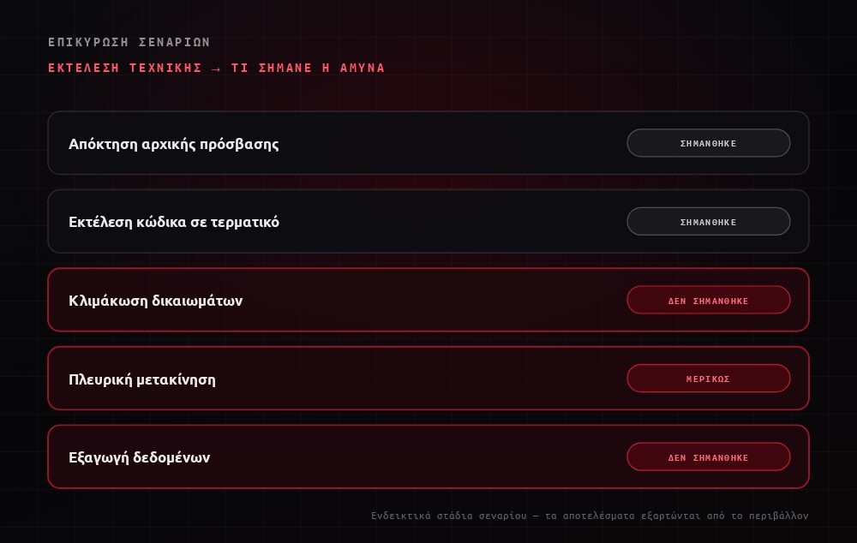Click ΣΗΜΑΝΘΗΚΕ badge for Απόκτηση αρχικής πρόσβασης
Viewport: 857px width, 543px height.
pyautogui.click(x=709, y=143)
